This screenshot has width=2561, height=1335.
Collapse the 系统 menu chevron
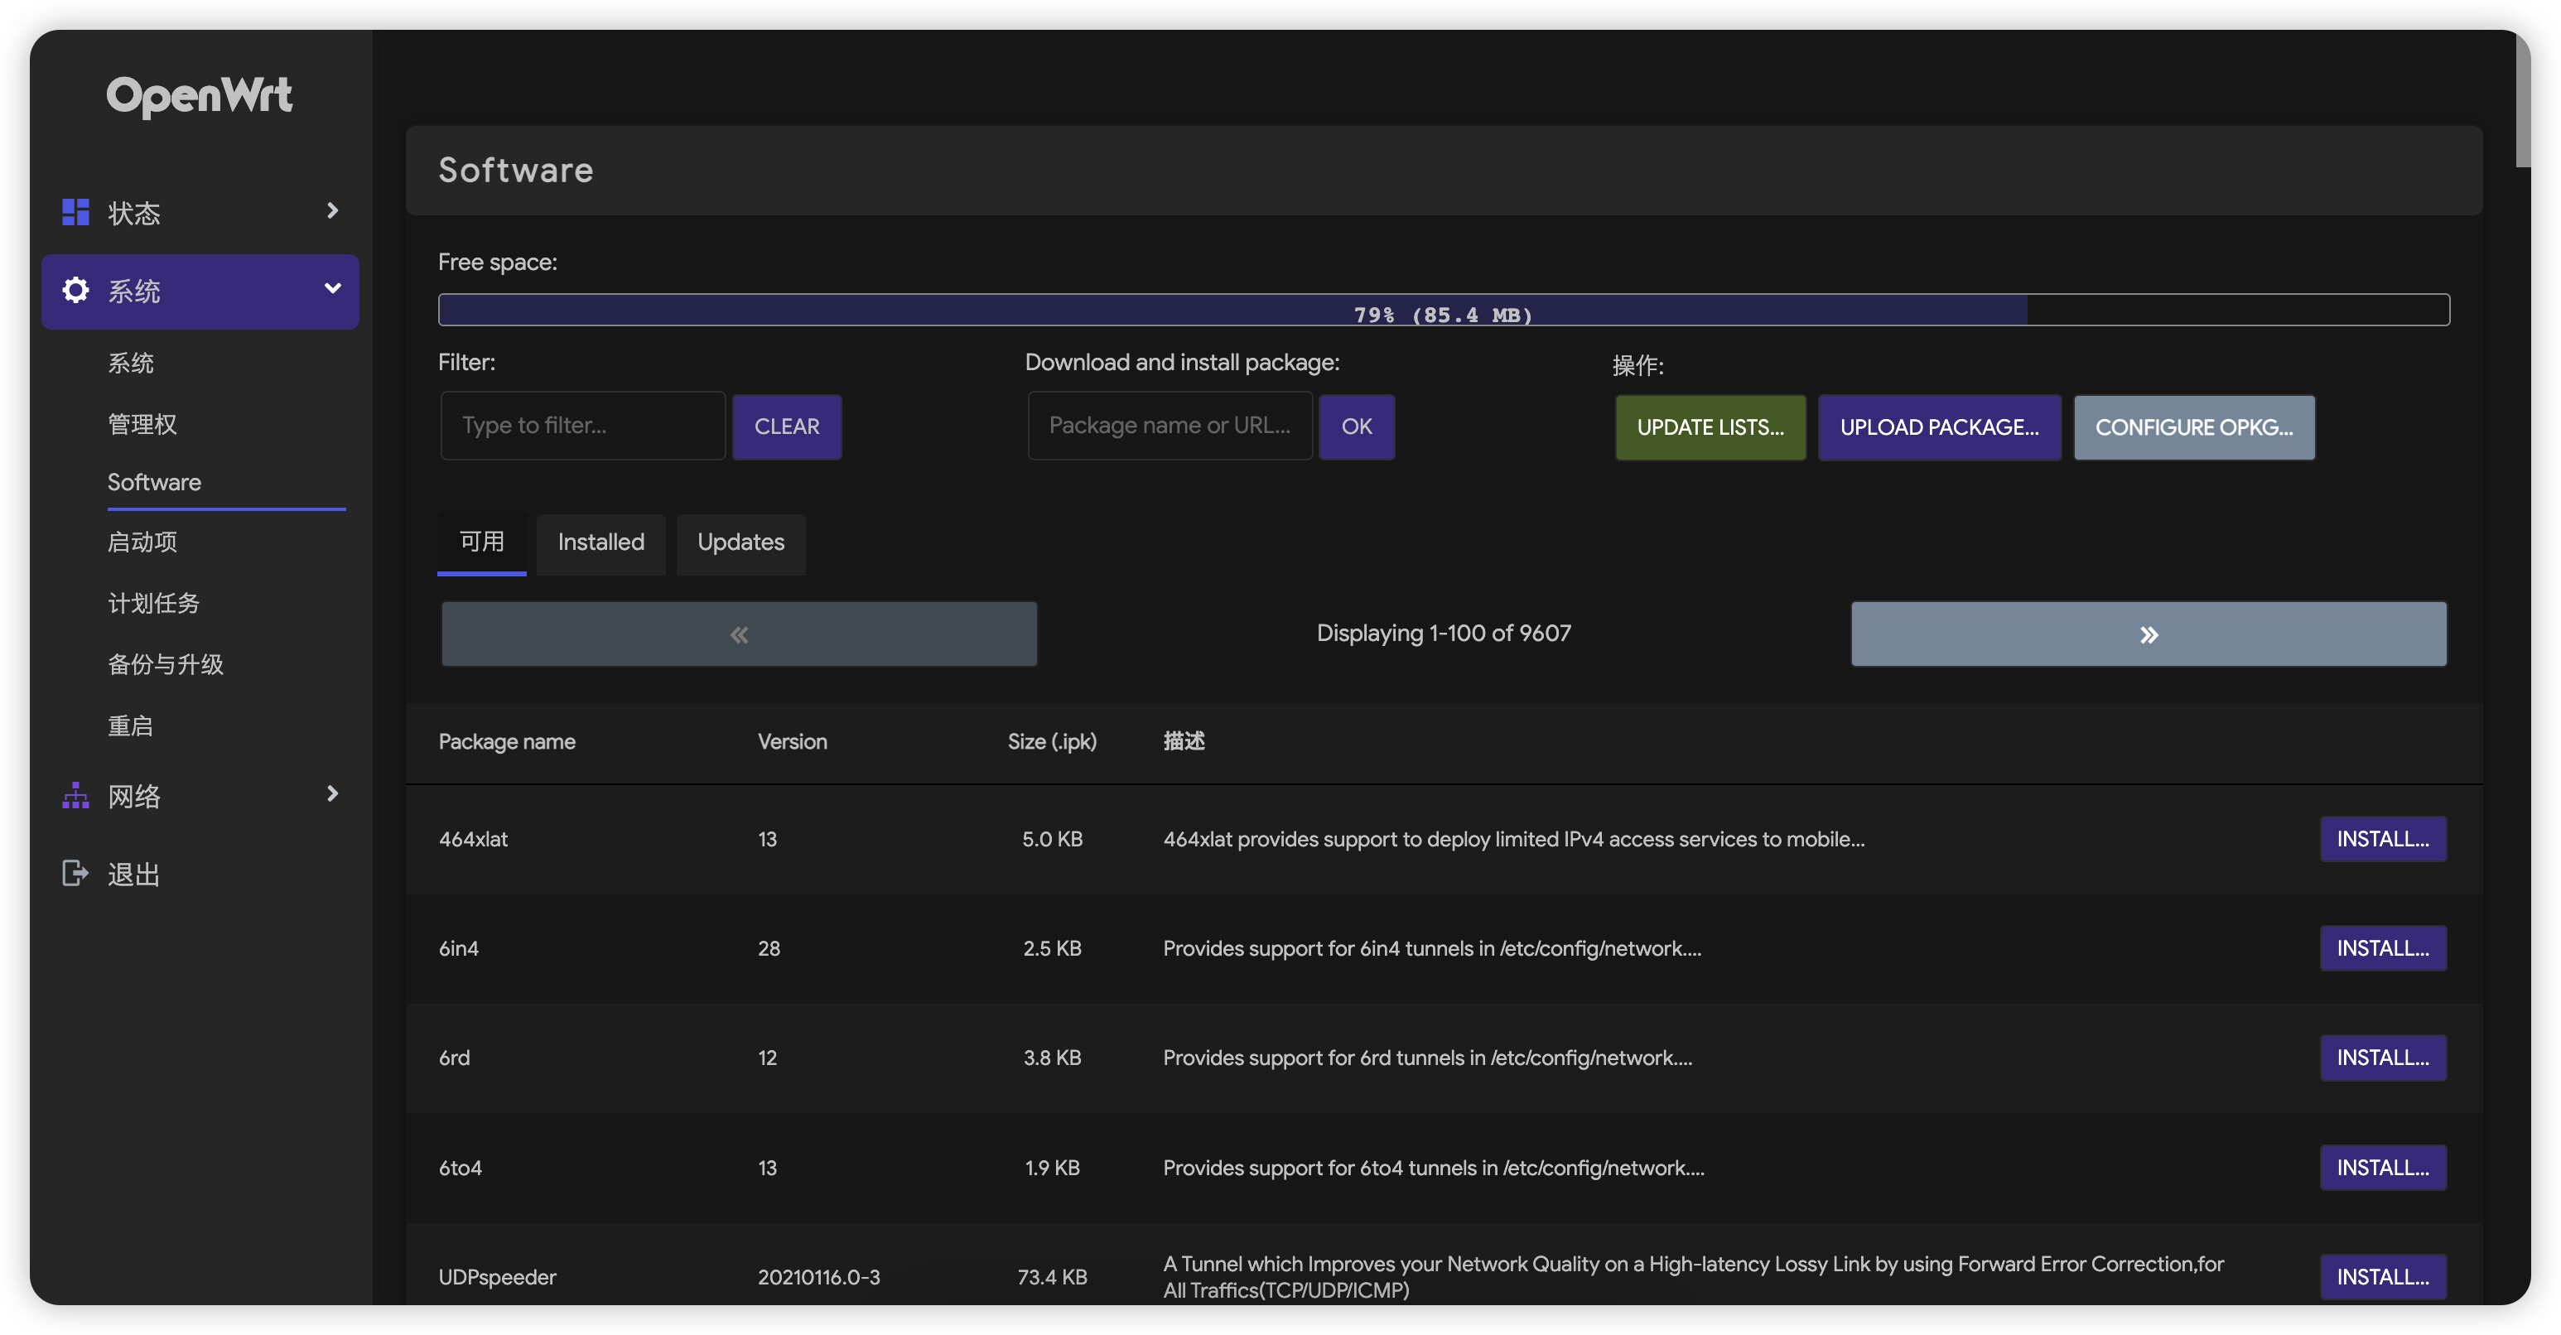[x=332, y=289]
